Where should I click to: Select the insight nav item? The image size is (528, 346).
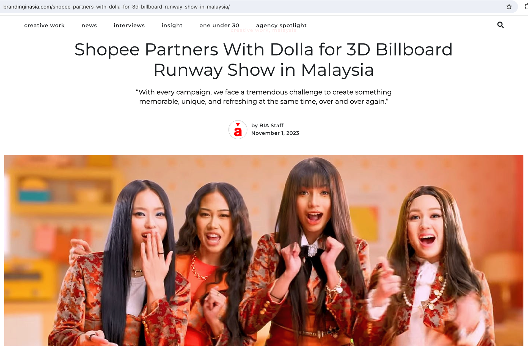click(172, 25)
